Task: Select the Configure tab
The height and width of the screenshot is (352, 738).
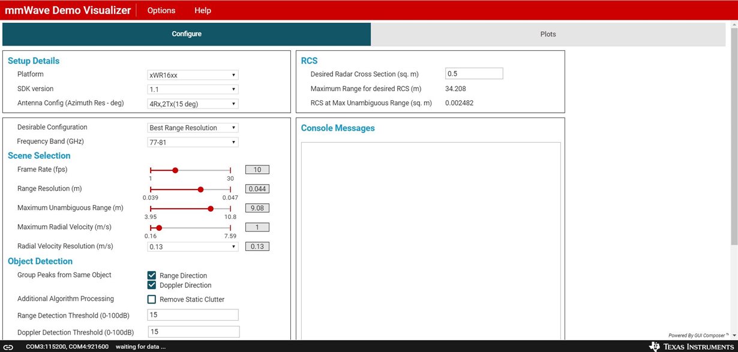Action: [x=187, y=34]
